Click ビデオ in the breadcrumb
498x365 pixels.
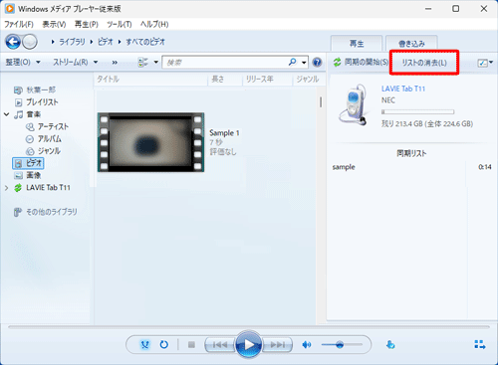coord(106,42)
